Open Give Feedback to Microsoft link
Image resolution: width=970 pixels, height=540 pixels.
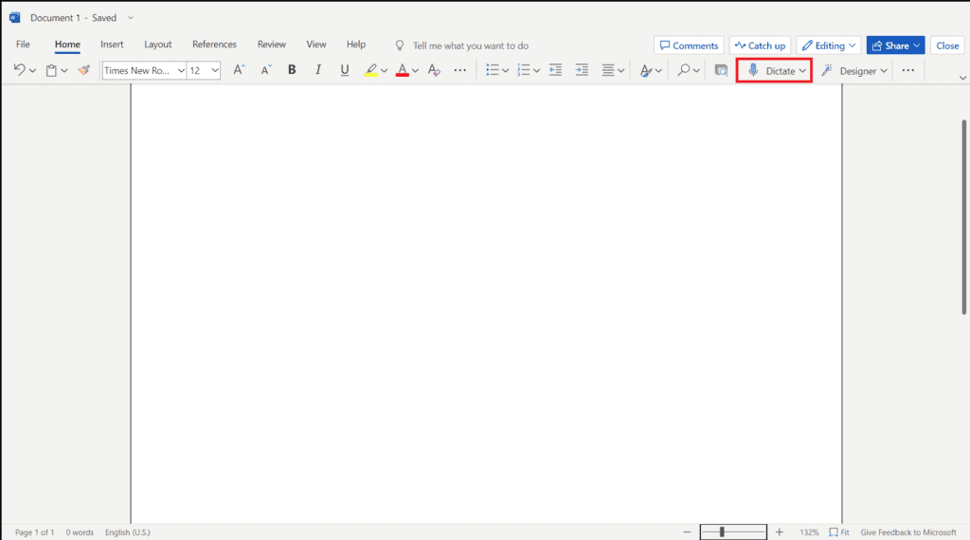click(x=908, y=532)
